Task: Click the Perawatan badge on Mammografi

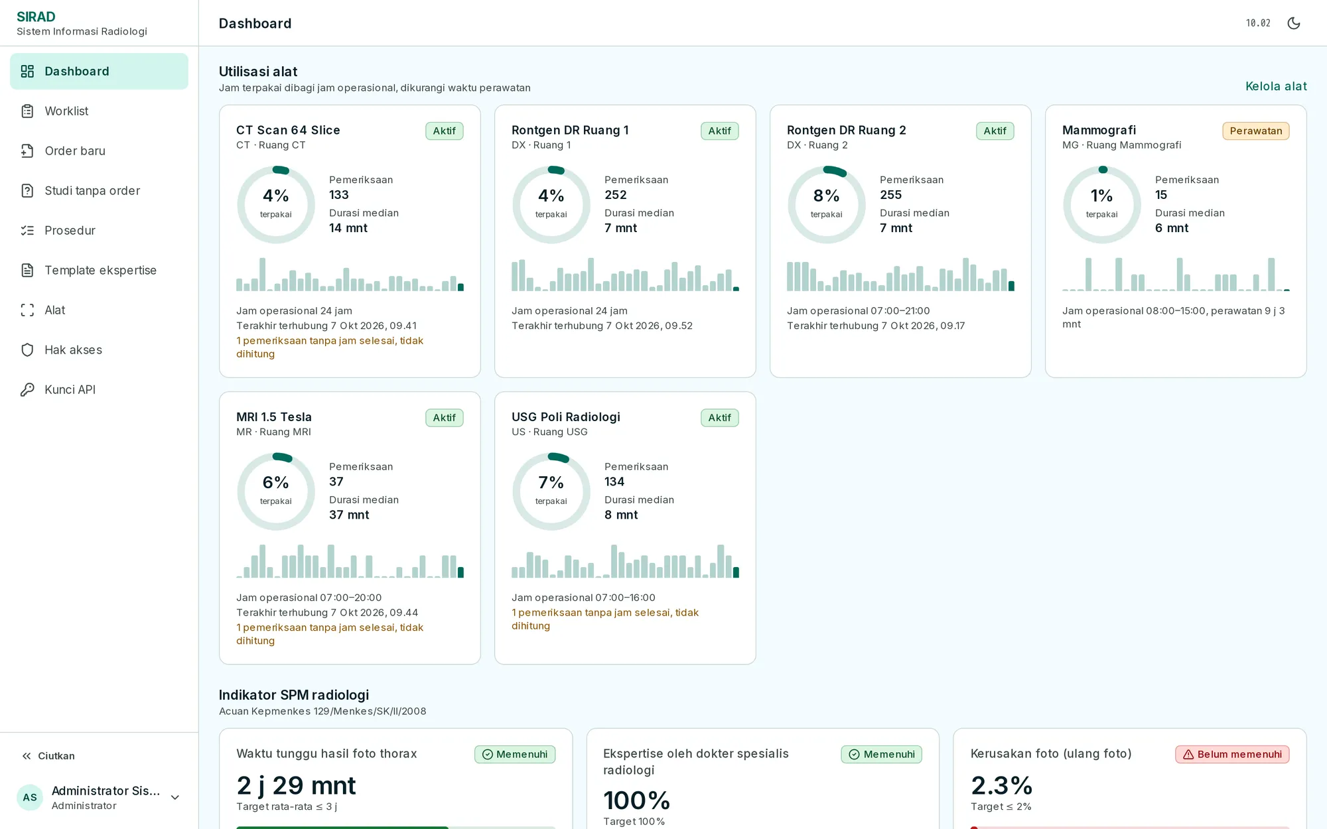Action: 1255,131
